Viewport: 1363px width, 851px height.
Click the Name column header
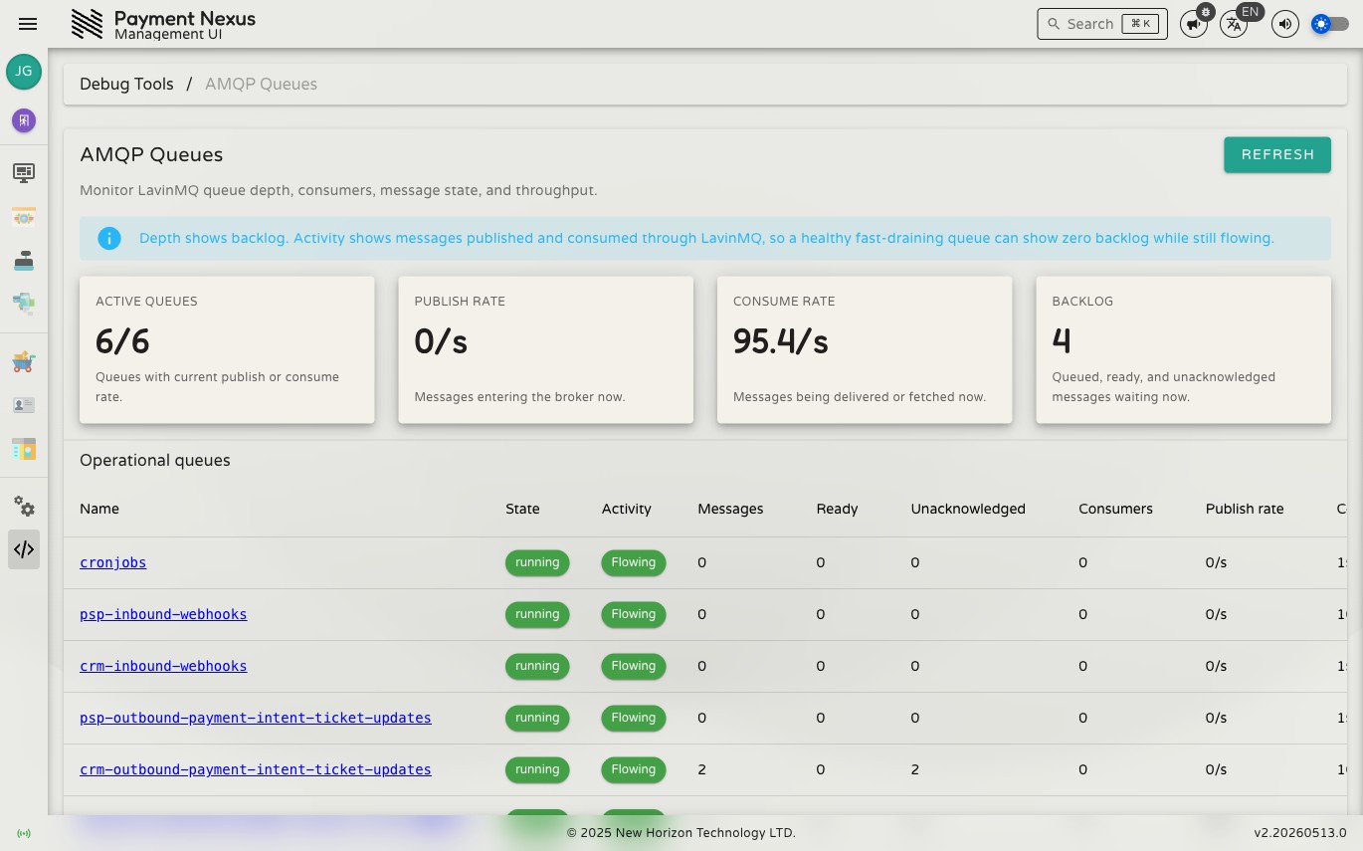99,509
